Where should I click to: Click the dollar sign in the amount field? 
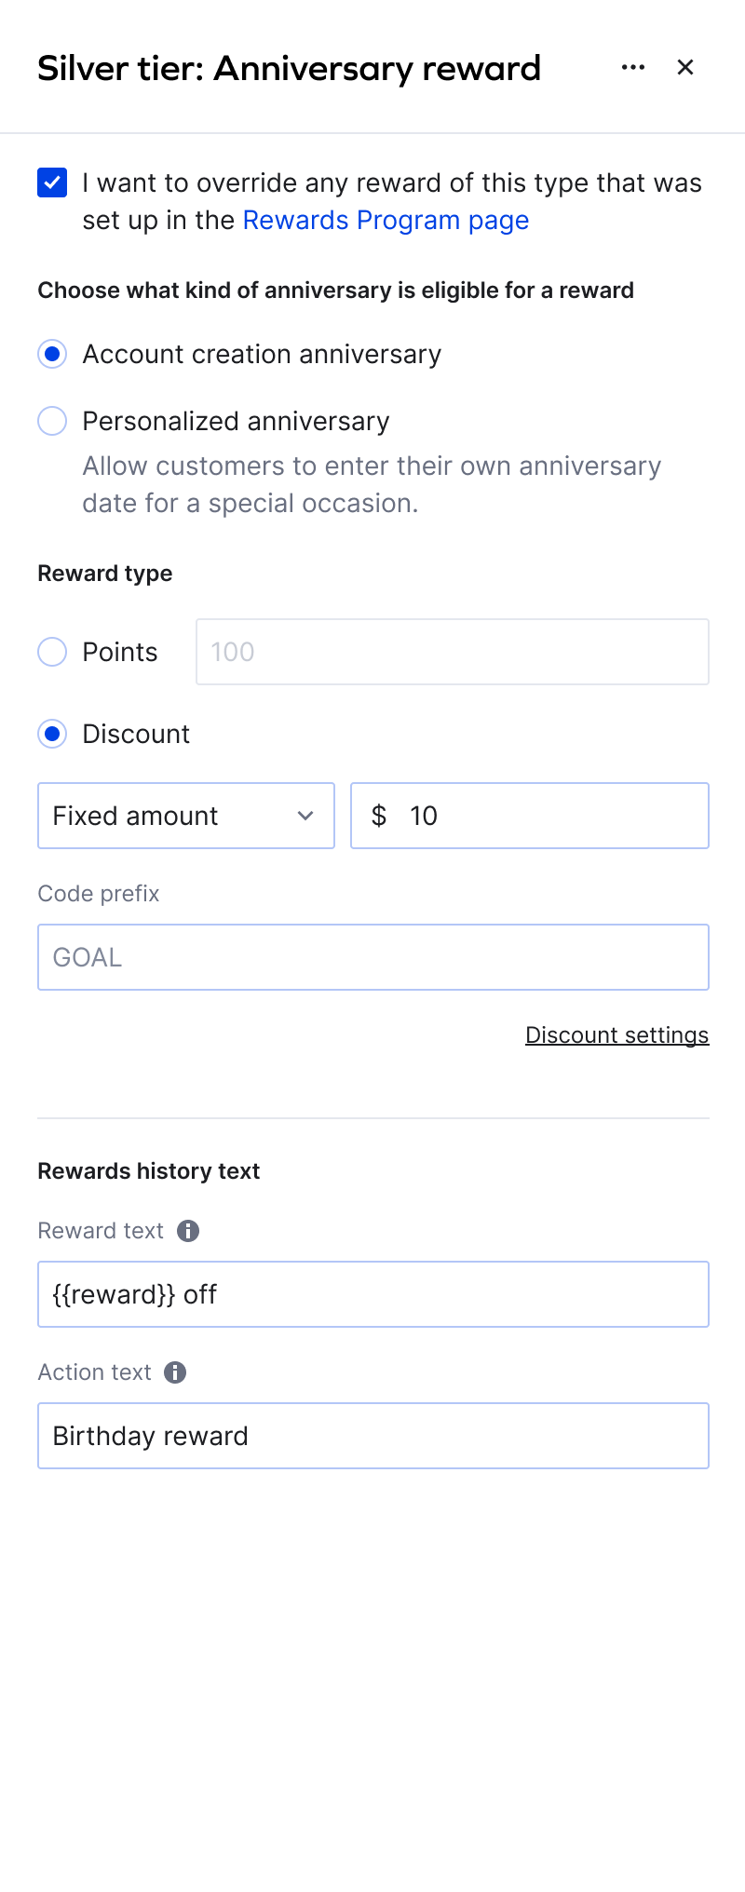coord(378,816)
